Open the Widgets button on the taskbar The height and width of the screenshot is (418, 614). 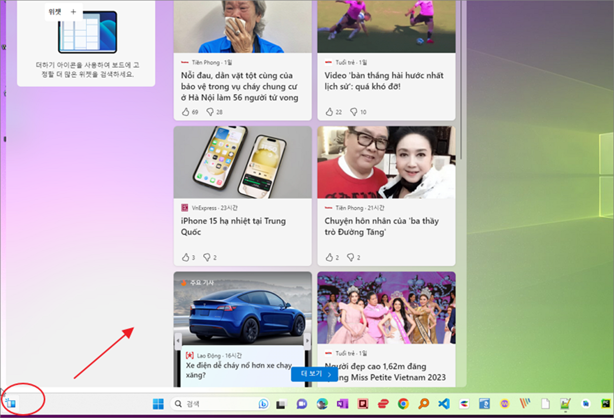[11, 403]
